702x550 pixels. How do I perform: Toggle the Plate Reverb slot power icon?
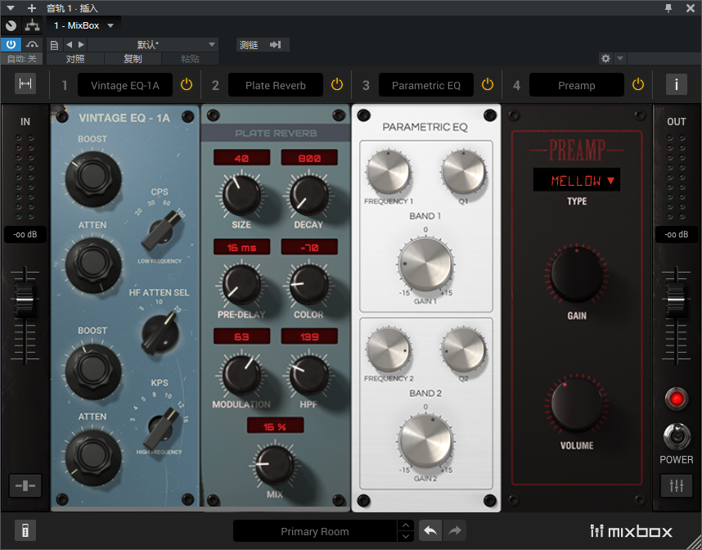tap(336, 84)
